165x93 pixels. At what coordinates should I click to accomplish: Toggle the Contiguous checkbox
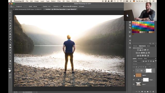coord(70,6)
